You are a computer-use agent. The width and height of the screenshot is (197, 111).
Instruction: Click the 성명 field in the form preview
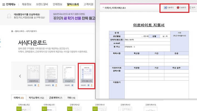[x=147, y=33]
